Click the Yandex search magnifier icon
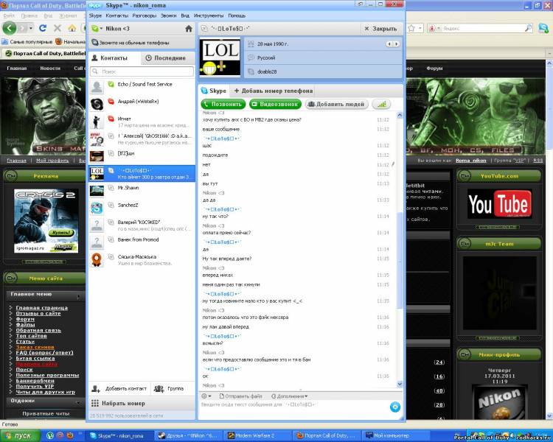This screenshot has height=442, width=553. click(528, 28)
